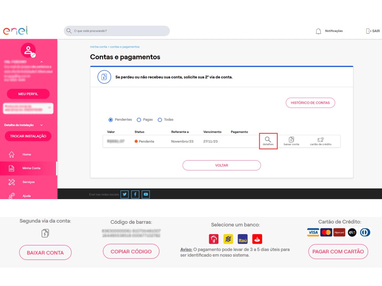Image resolution: width=382 pixels, height=286 pixels.
Task: Open Home in the sidebar
Action: (27, 154)
